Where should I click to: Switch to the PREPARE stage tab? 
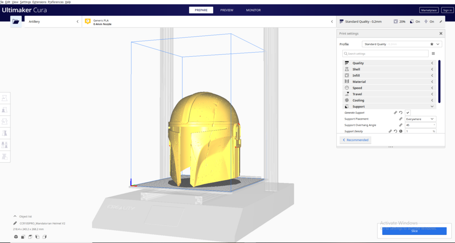[x=201, y=10]
